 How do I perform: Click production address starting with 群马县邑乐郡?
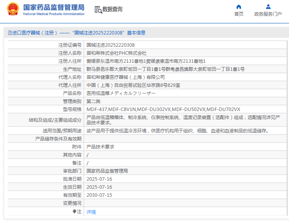pos(165,69)
